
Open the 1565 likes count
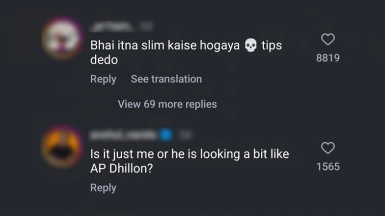coord(328,167)
